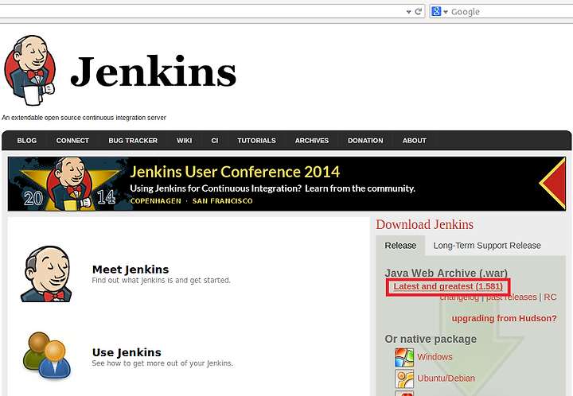Click the Or native package heading
Screen dimensions: 573x396
click(x=431, y=339)
